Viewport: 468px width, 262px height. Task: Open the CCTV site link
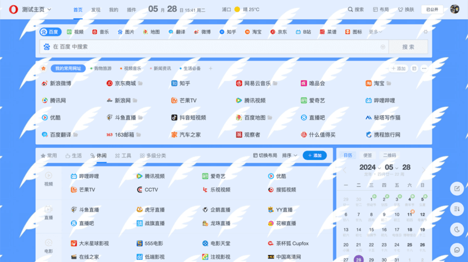(147, 190)
